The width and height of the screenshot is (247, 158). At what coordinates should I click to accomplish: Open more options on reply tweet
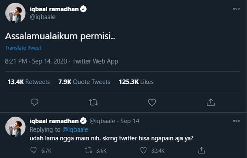click(x=236, y=121)
